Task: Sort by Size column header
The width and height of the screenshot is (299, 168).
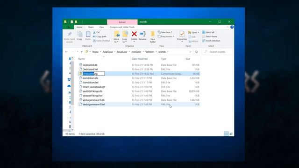Action: pos(188,59)
